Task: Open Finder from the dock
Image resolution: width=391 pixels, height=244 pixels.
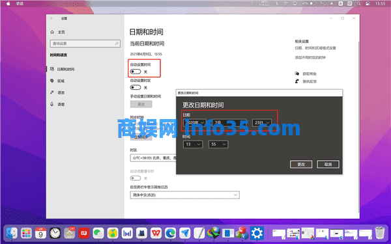Action: pyautogui.click(x=12, y=234)
